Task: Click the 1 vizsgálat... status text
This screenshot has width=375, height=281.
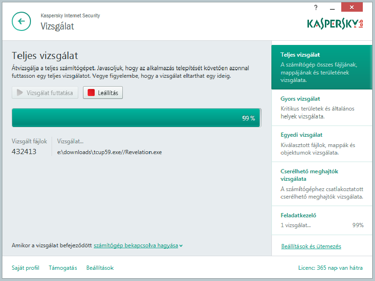Action: pos(296,225)
